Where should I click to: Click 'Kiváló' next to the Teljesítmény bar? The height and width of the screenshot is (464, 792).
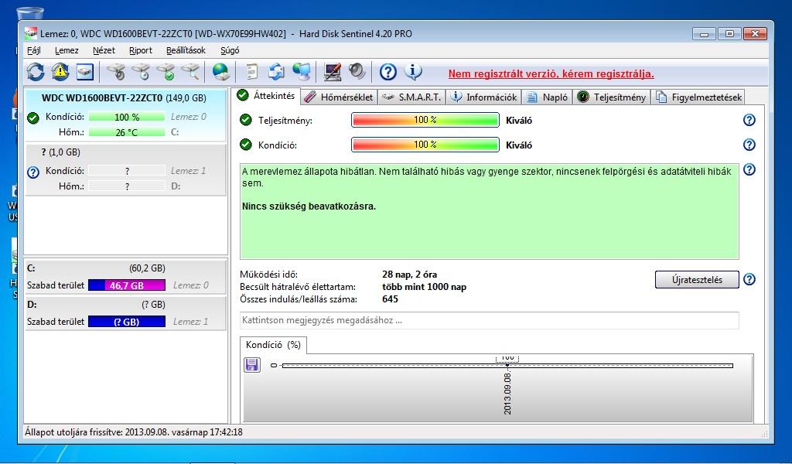pyautogui.click(x=519, y=121)
